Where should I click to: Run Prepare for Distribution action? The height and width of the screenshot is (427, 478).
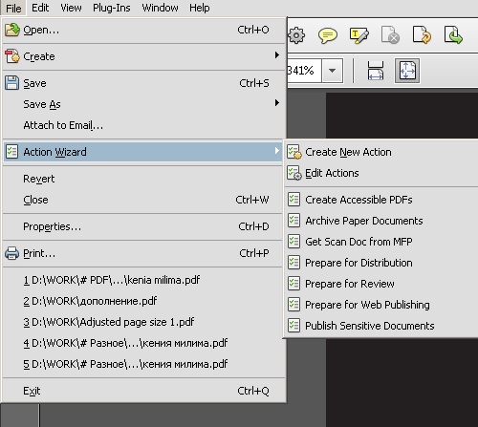click(x=381, y=263)
